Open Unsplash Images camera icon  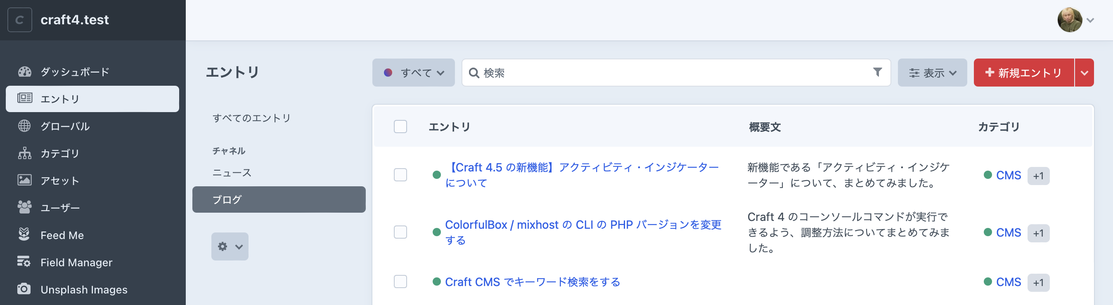[x=24, y=289]
